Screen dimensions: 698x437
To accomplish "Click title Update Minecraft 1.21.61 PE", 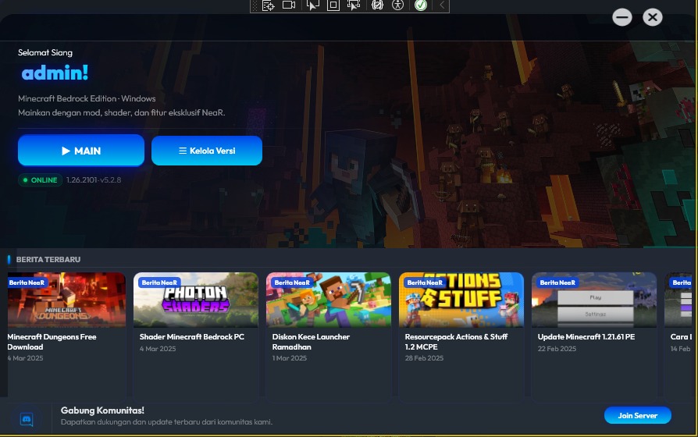I will tap(586, 337).
